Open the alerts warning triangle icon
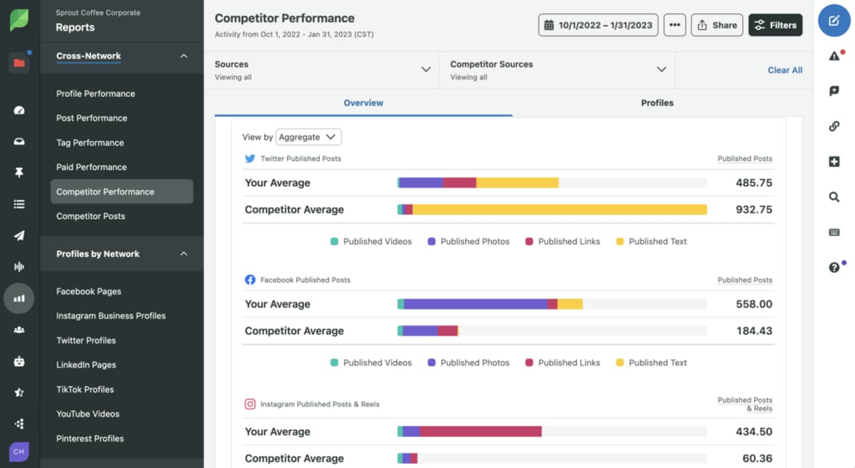 [x=834, y=56]
